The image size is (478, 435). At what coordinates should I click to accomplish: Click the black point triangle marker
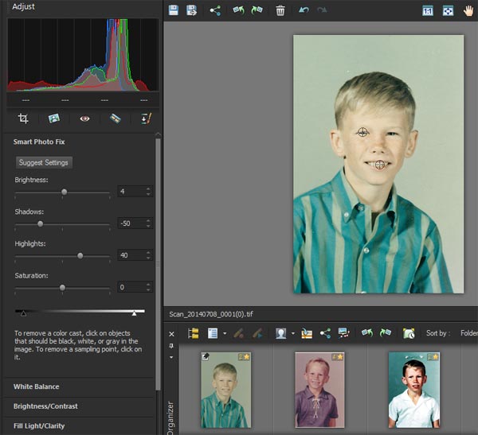pyautogui.click(x=23, y=313)
